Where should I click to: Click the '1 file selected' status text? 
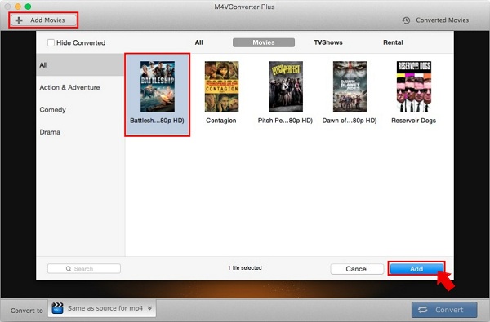[x=245, y=268]
